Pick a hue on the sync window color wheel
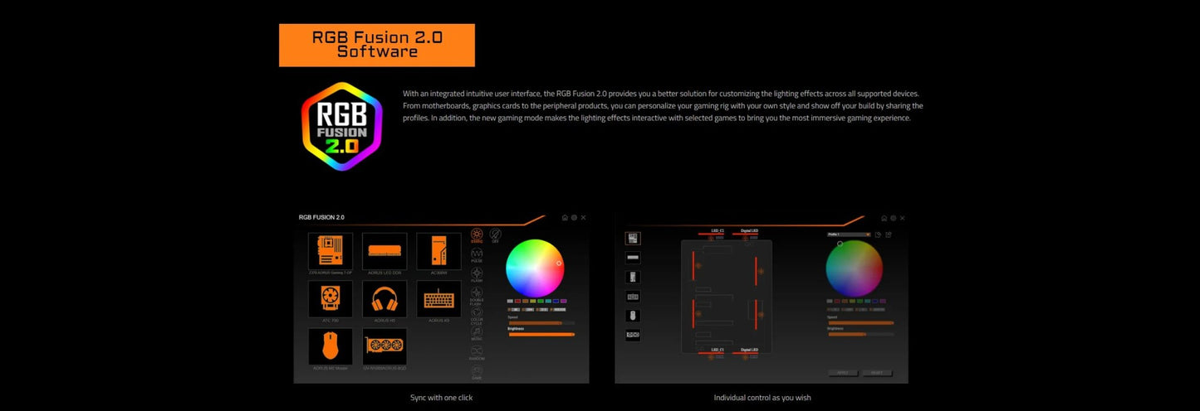 point(535,267)
